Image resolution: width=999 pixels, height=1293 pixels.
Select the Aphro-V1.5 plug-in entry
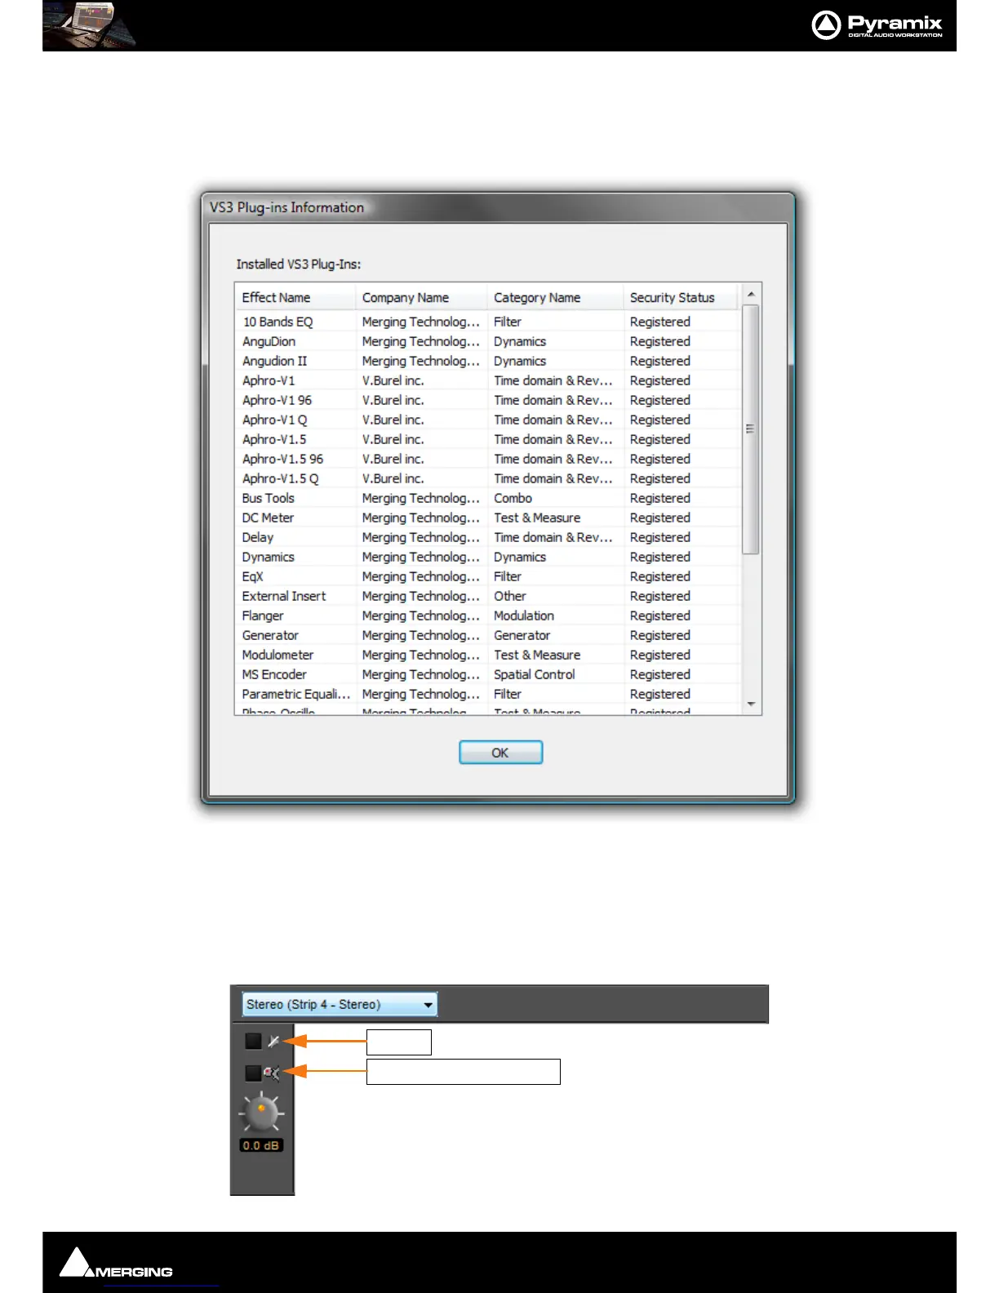(x=488, y=439)
